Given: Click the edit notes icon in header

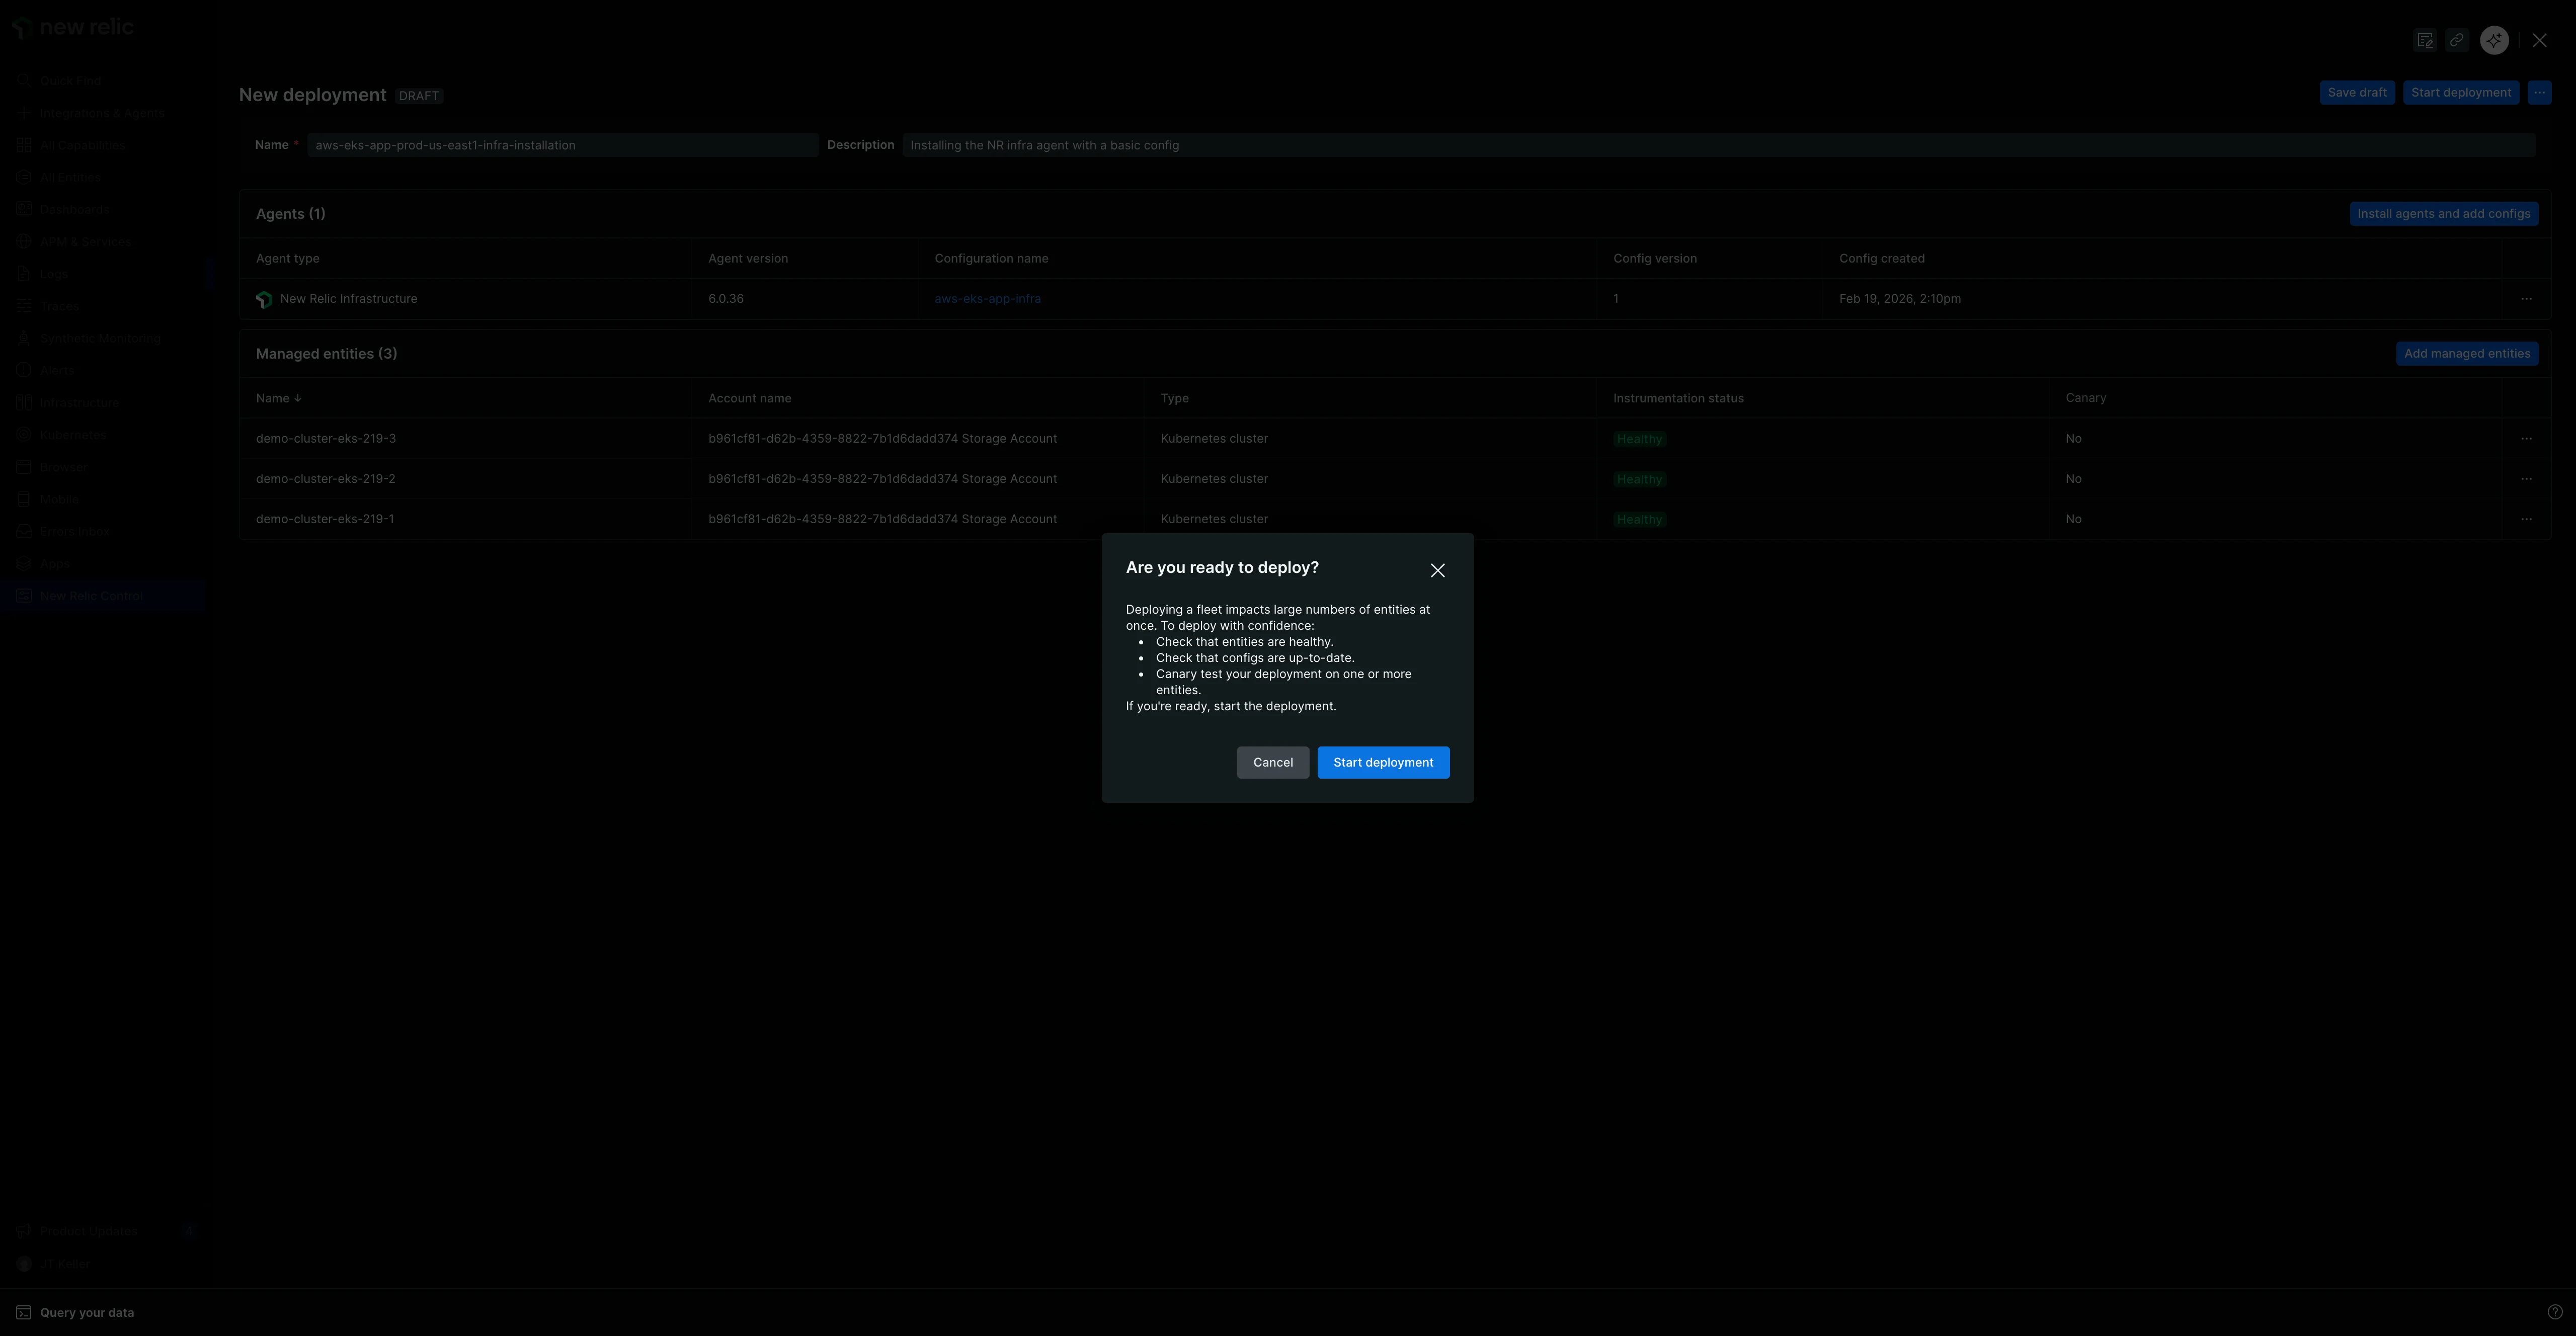Looking at the screenshot, I should pyautogui.click(x=2424, y=40).
